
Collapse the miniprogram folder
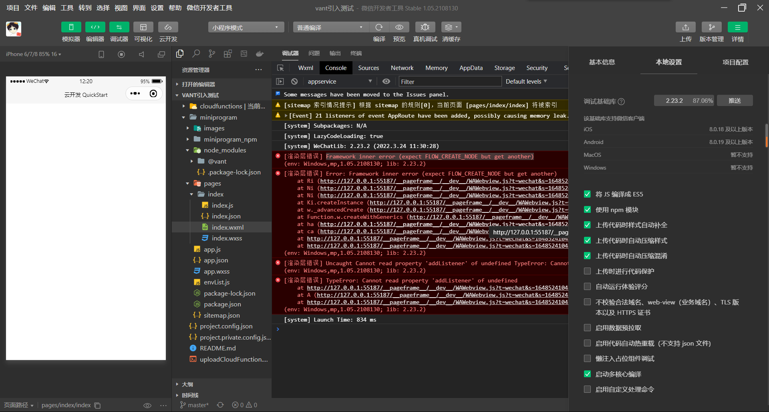[x=221, y=118]
